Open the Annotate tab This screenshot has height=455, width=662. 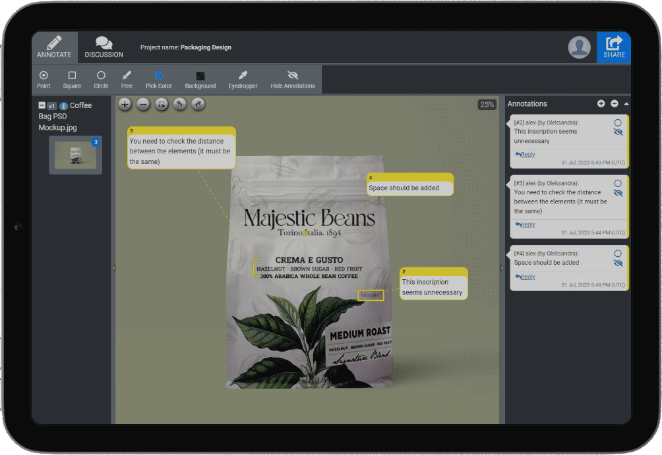pyautogui.click(x=54, y=47)
